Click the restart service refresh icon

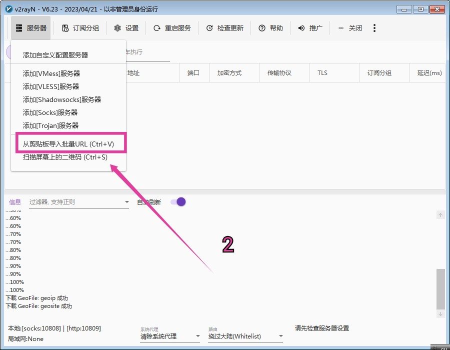156,28
